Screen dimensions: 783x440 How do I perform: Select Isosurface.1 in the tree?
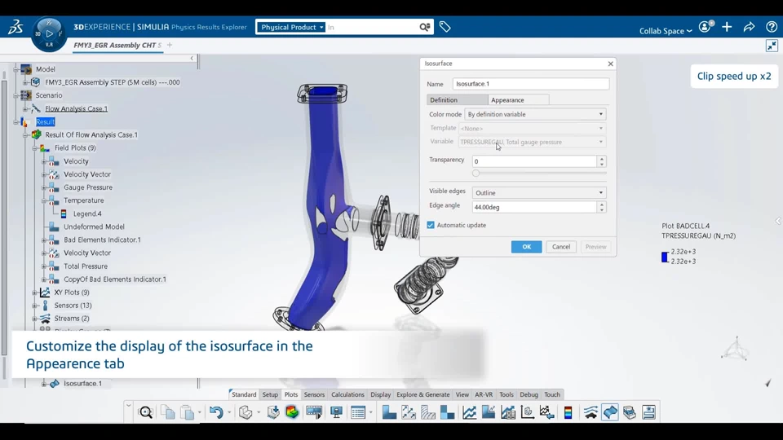(82, 384)
